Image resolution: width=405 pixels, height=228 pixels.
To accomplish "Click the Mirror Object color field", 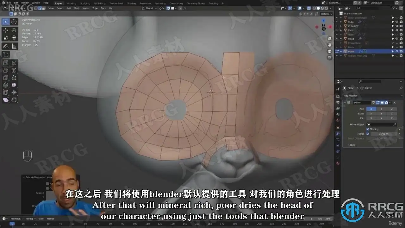I will (x=381, y=124).
